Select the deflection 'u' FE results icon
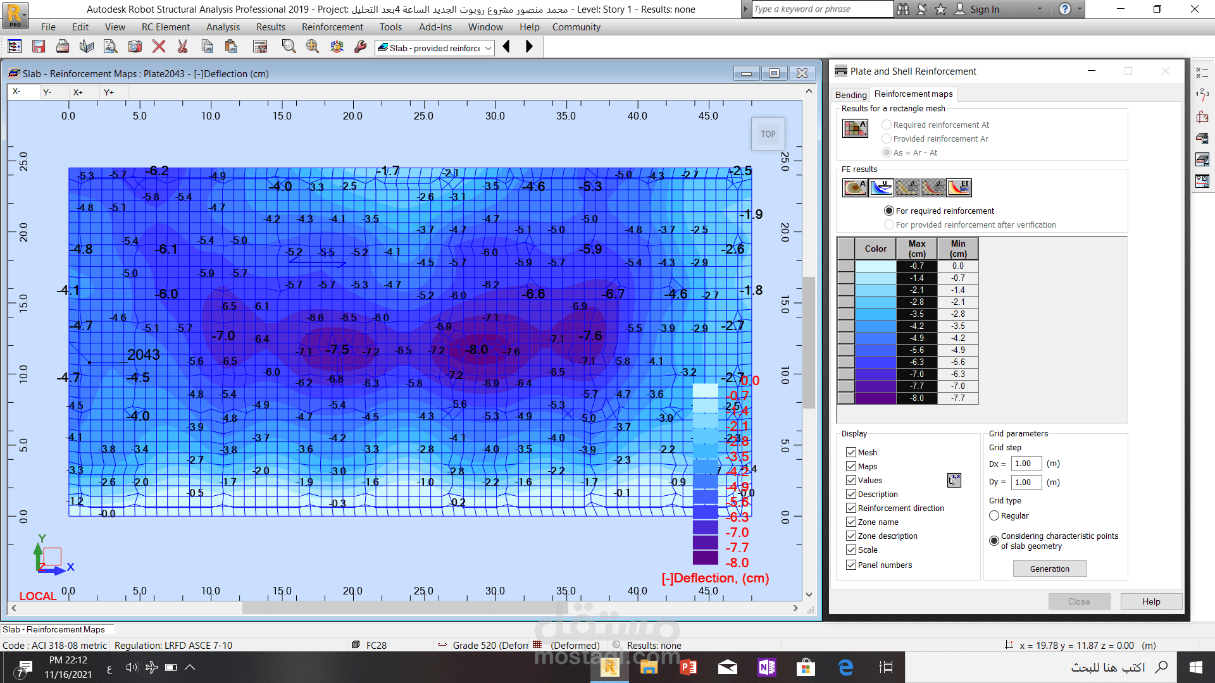 click(881, 187)
